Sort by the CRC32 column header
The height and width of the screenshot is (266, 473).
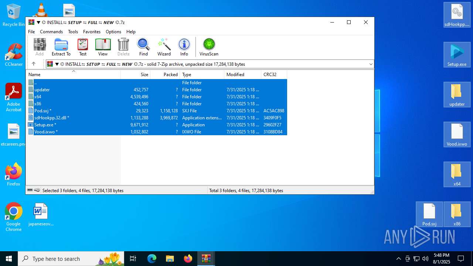274,75
